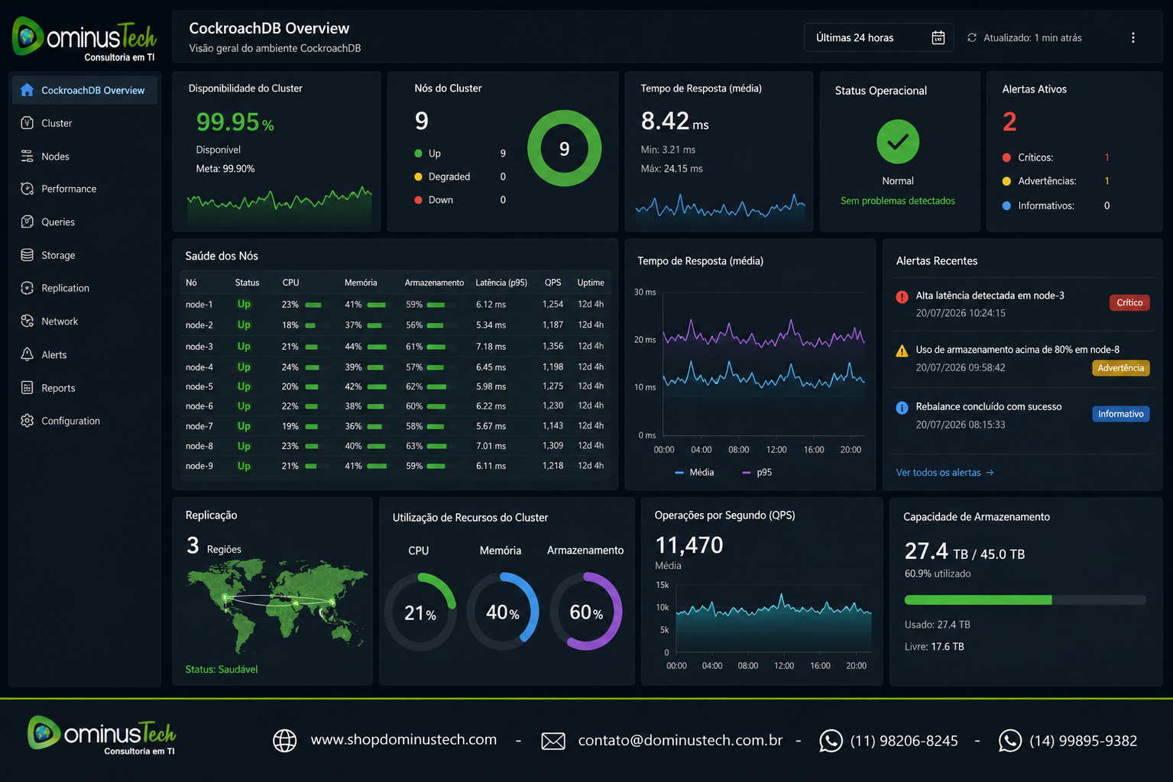Click blue info icon for Rebalance alert
1173x782 pixels.
[x=902, y=408]
